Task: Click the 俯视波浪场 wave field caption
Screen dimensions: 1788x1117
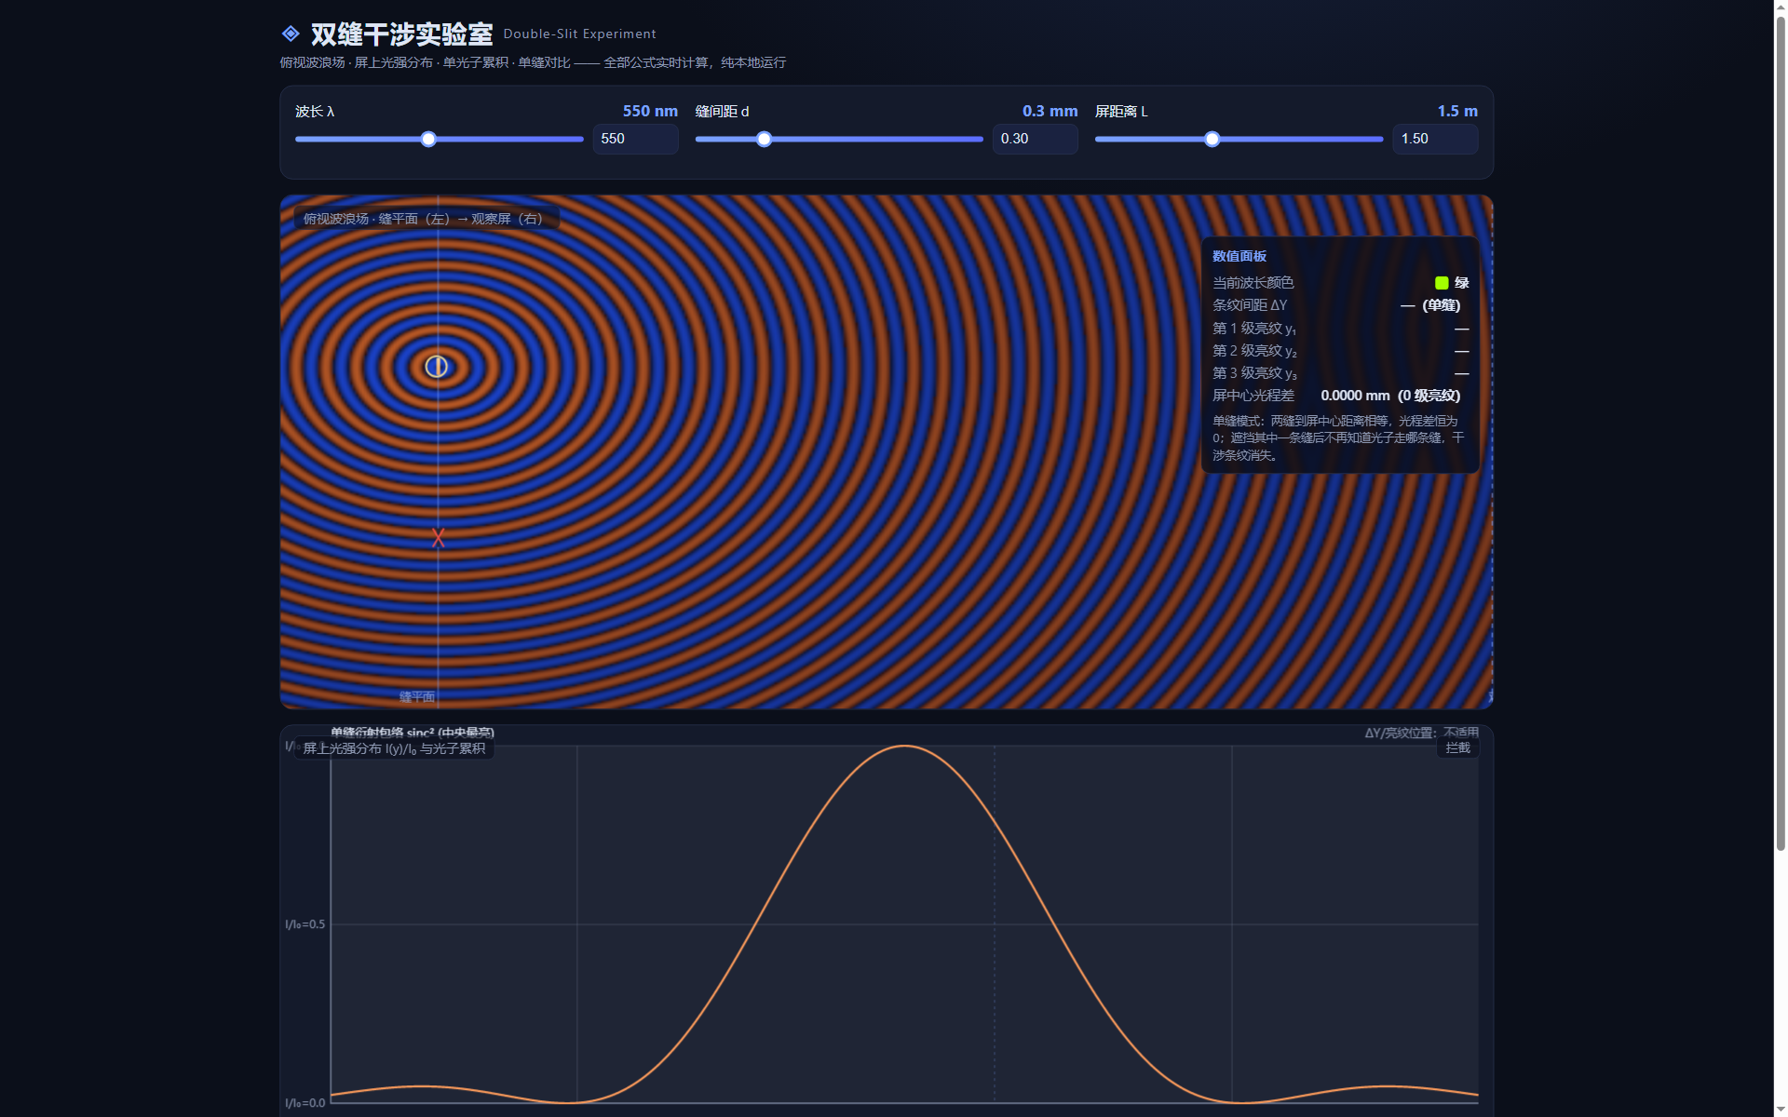Action: [x=425, y=219]
